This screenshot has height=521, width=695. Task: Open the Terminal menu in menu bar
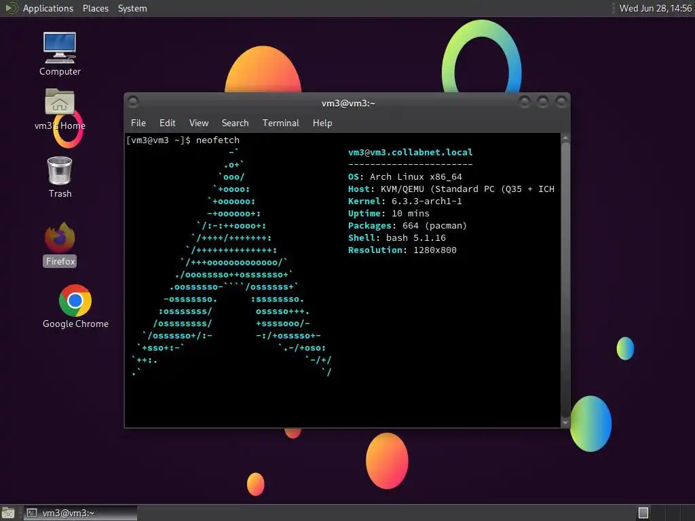point(280,123)
